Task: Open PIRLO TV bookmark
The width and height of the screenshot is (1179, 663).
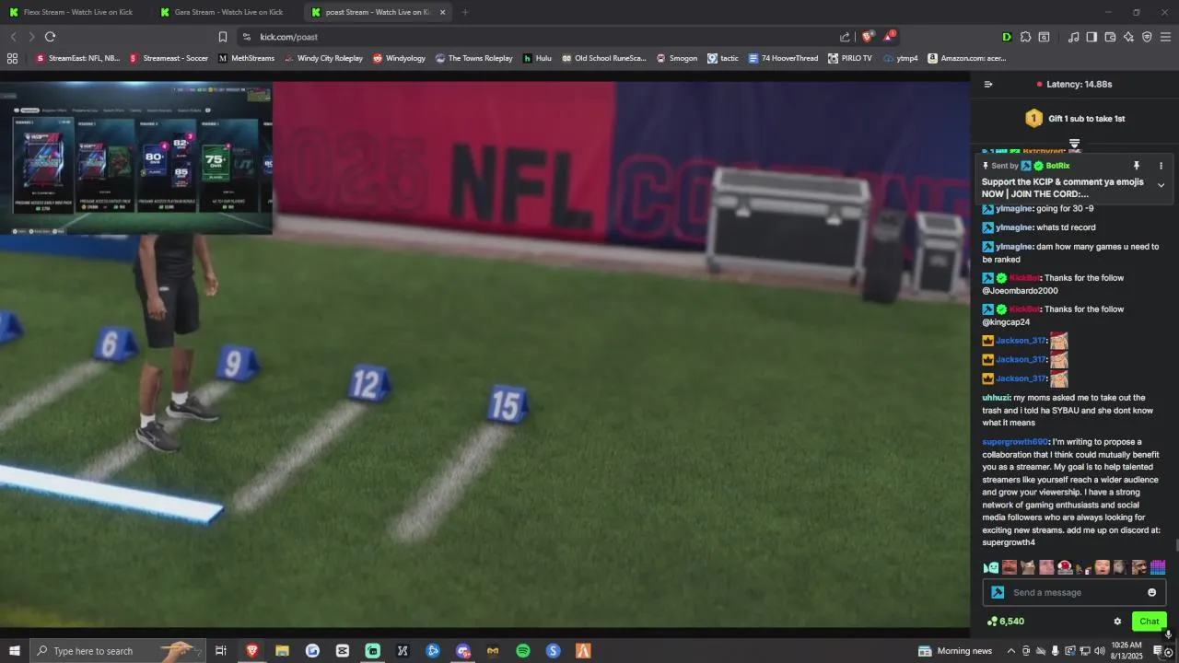Action: click(x=849, y=58)
